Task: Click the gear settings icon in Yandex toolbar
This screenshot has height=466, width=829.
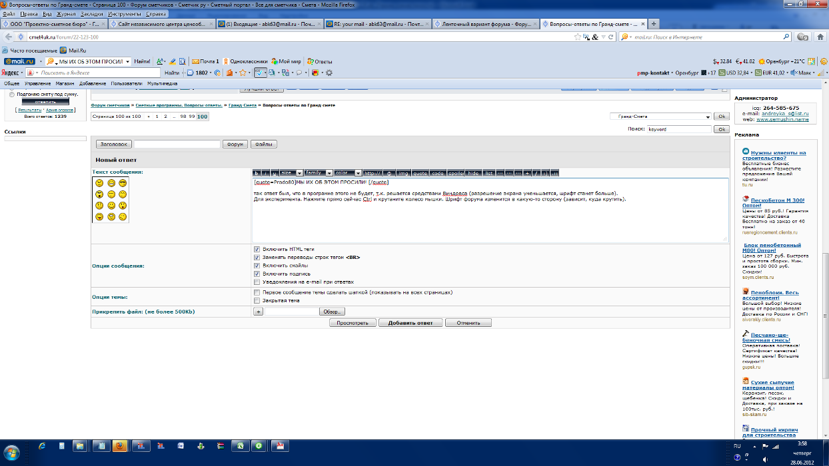Action: 329,73
